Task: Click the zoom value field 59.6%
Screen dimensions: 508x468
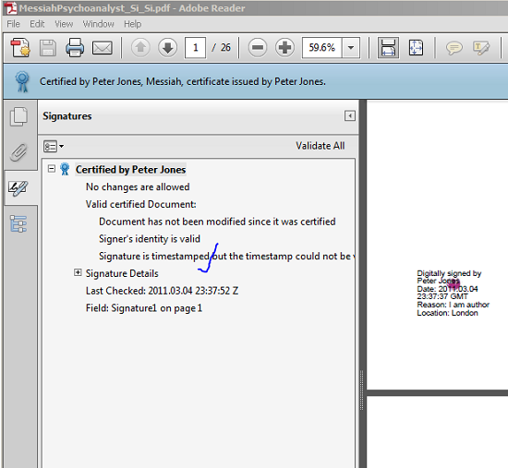Action: [321, 48]
